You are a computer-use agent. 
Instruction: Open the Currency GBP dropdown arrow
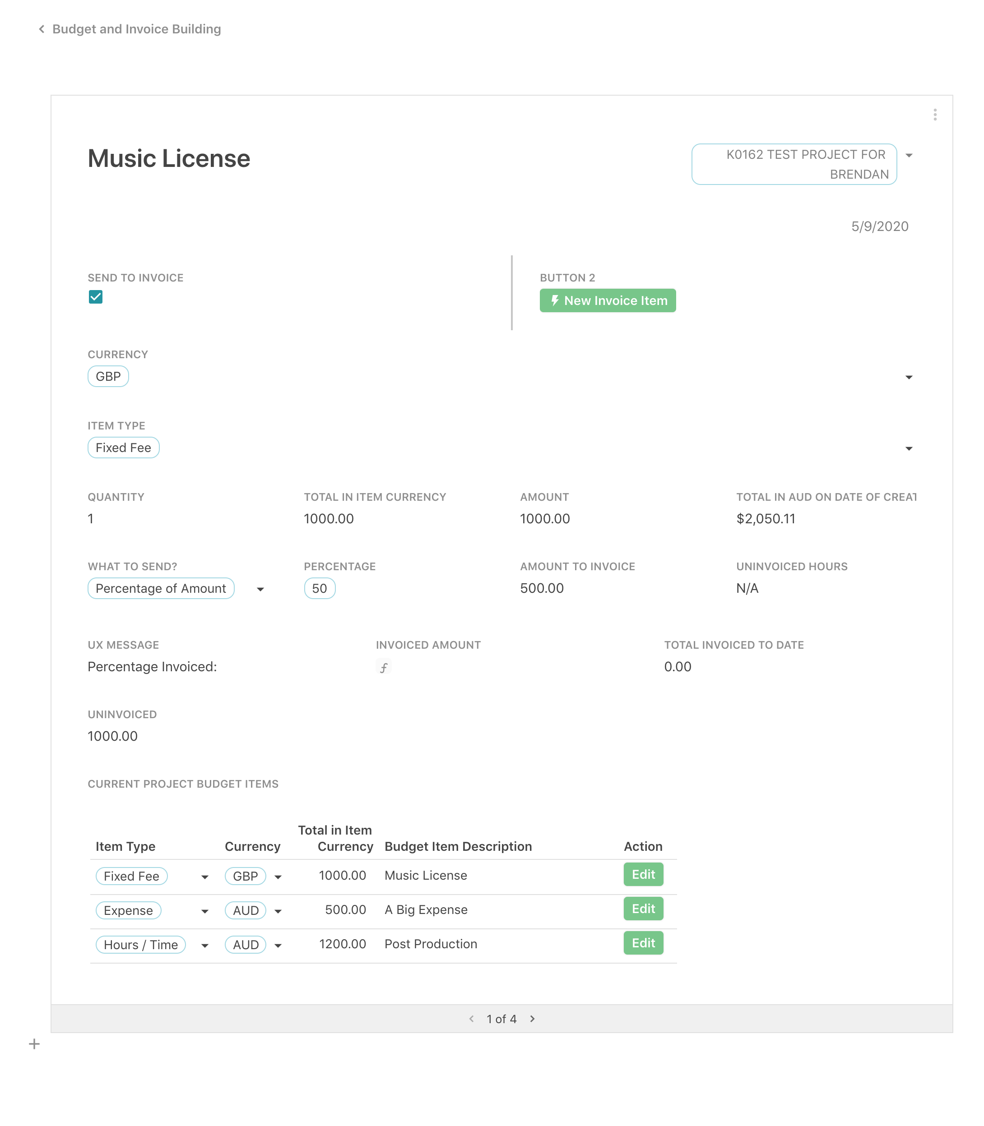coord(909,377)
